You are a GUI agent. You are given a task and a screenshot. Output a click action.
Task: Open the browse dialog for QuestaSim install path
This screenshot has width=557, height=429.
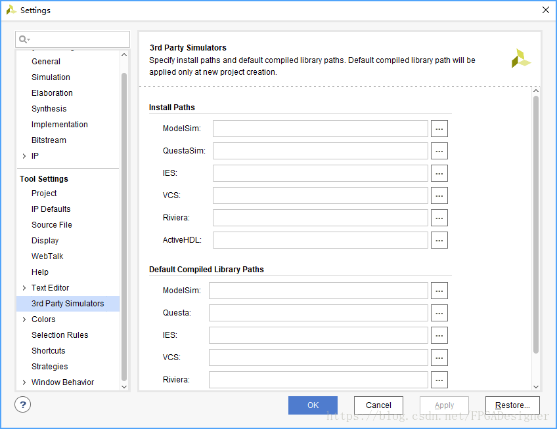[439, 151]
